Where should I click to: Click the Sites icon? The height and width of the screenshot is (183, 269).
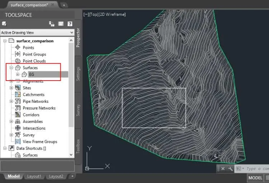coord(18,88)
